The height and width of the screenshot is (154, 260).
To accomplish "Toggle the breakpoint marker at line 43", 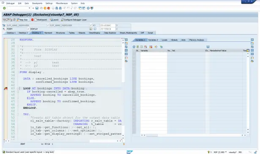I will [6, 89].
